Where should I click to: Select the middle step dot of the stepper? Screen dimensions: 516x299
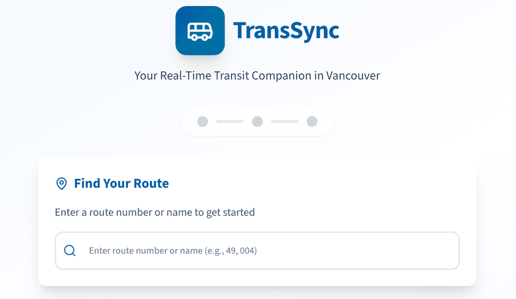[258, 122]
